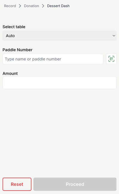This screenshot has height=194, width=119.
Task: Focus the paddle number search field
Action: (53, 59)
